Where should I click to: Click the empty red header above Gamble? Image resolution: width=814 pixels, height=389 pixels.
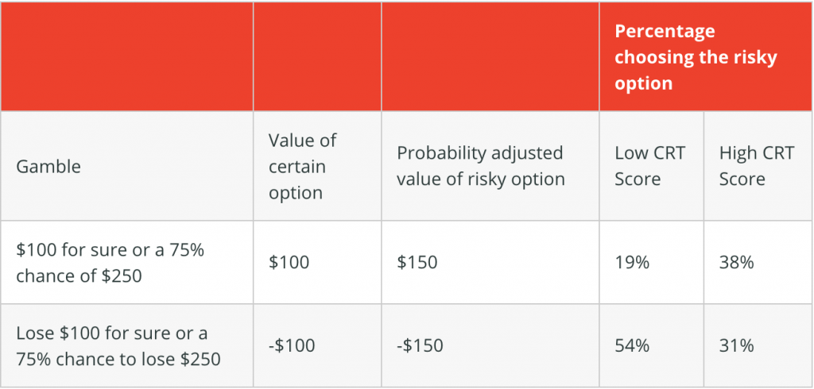126,56
